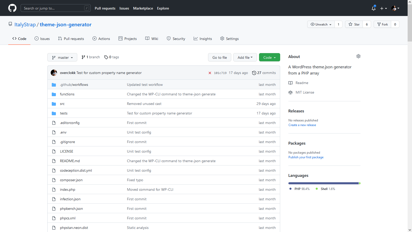Click the functions folder icon
412x232 pixels.
click(x=54, y=94)
